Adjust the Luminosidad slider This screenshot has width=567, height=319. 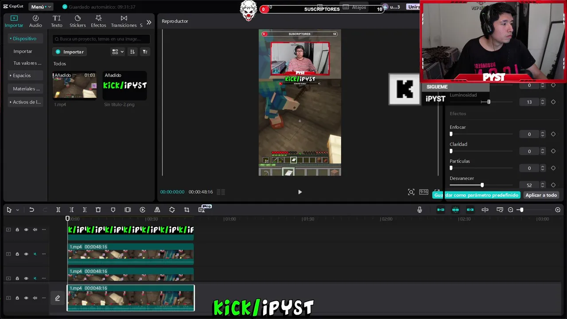[x=489, y=102]
